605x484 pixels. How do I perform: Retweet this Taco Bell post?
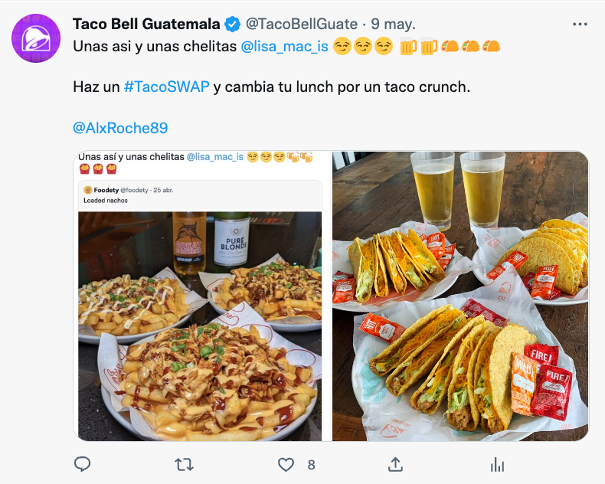click(x=184, y=465)
